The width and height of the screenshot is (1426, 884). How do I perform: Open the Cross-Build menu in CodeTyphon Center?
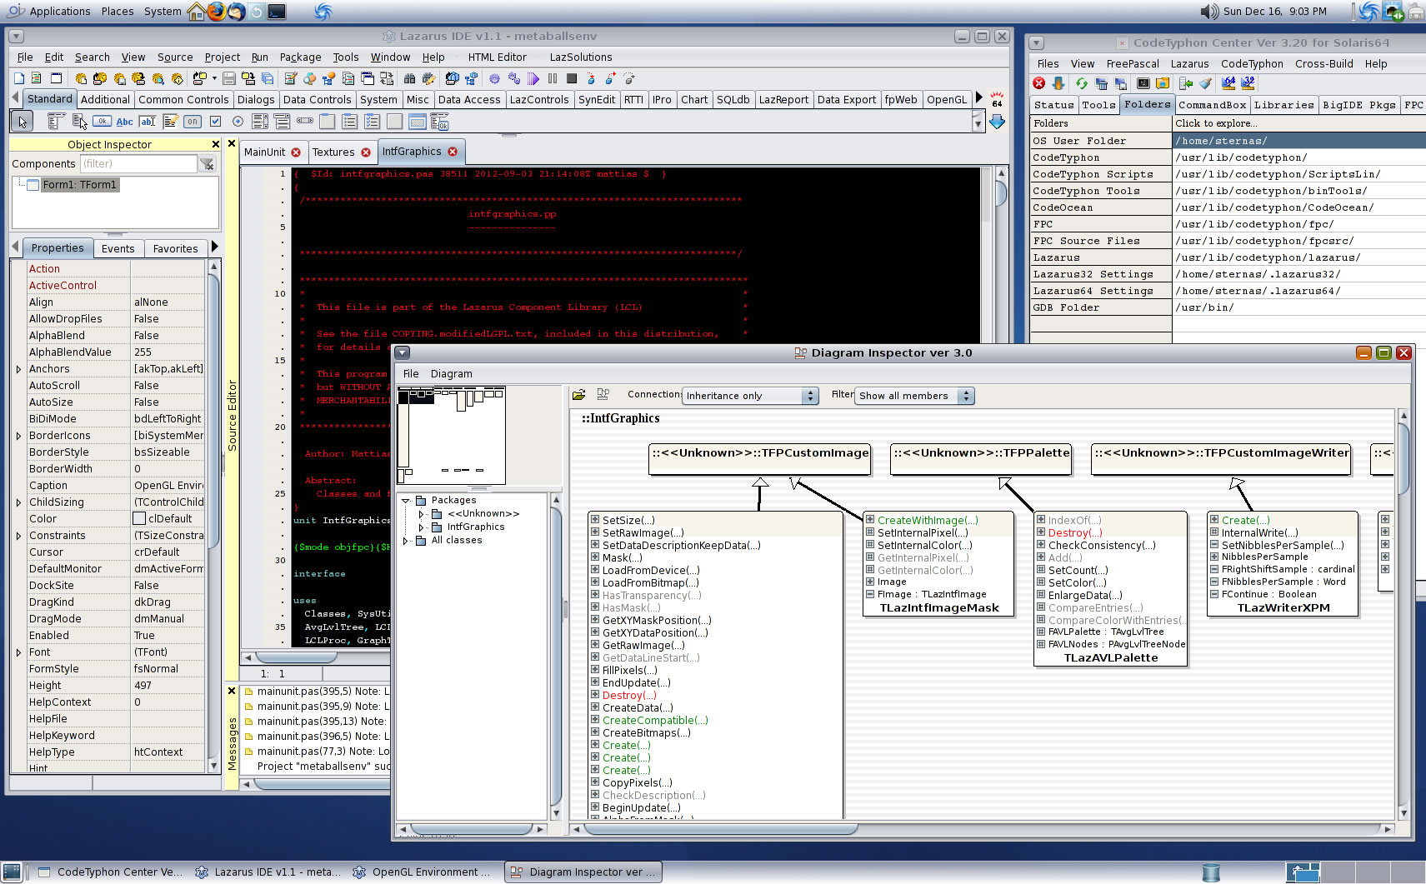tap(1323, 63)
